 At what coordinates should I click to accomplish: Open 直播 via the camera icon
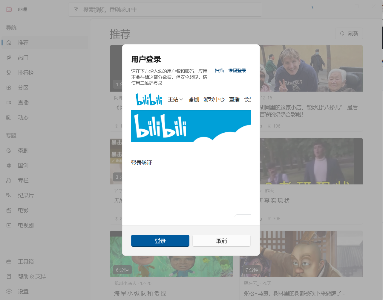tap(9, 102)
